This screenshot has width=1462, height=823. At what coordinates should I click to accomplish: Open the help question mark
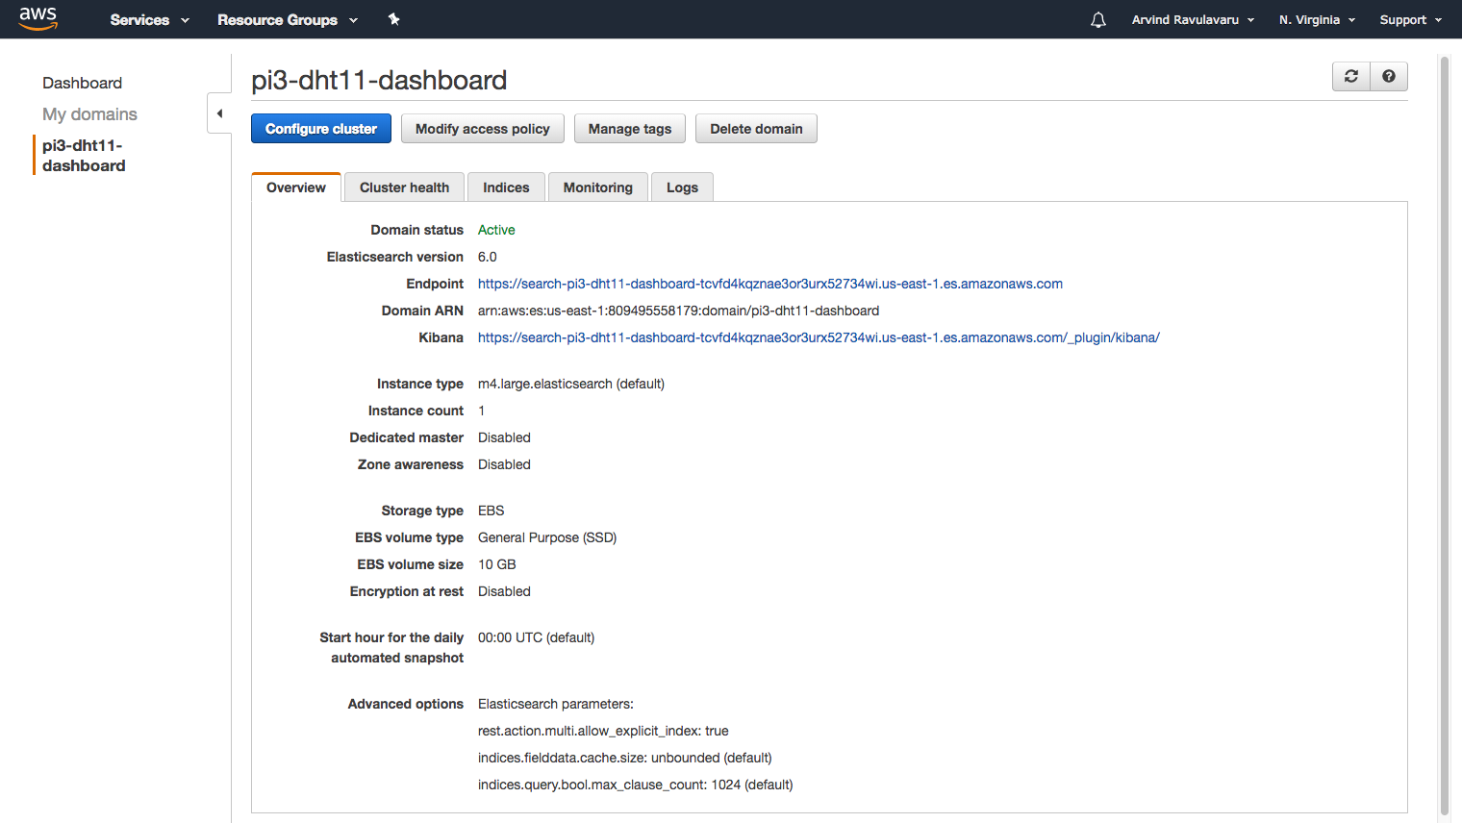[x=1389, y=77]
